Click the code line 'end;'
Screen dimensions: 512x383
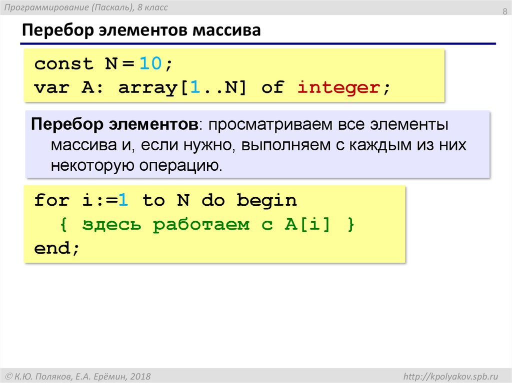[x=57, y=248]
